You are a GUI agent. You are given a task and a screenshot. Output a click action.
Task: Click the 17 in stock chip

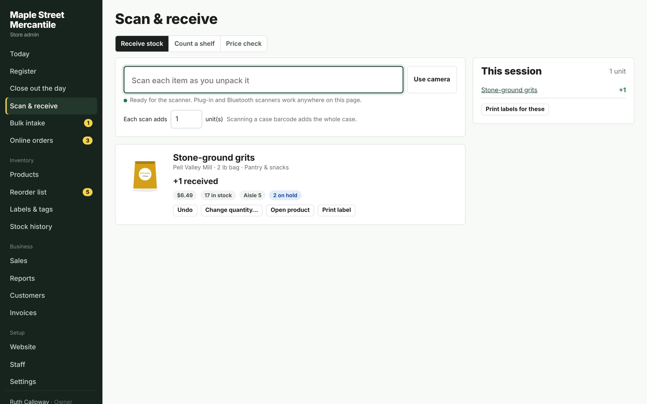(218, 195)
